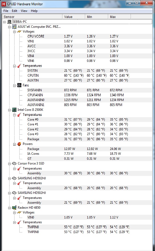Collapse the second SAMSUNG HD502HJ node
155x251 pixels.
(10, 193)
